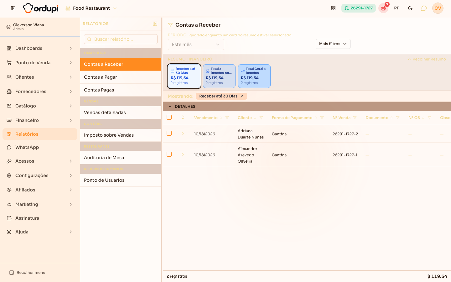Filter the Cliente column
Viewport: 451px width, 282px height.
point(261,118)
